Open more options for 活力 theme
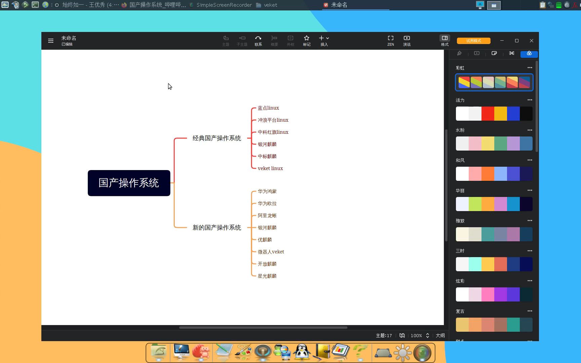Screen dimensions: 581x363 pyautogui.click(x=530, y=100)
